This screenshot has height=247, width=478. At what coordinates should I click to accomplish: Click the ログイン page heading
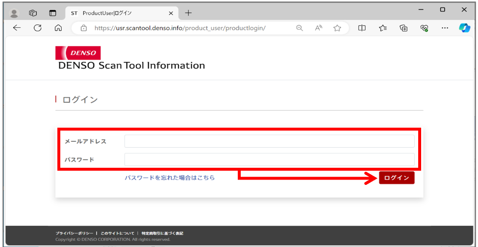pyautogui.click(x=80, y=99)
